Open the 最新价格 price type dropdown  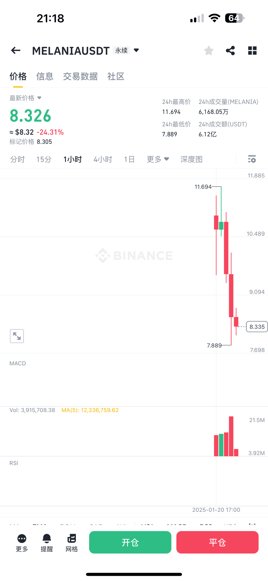click(25, 98)
